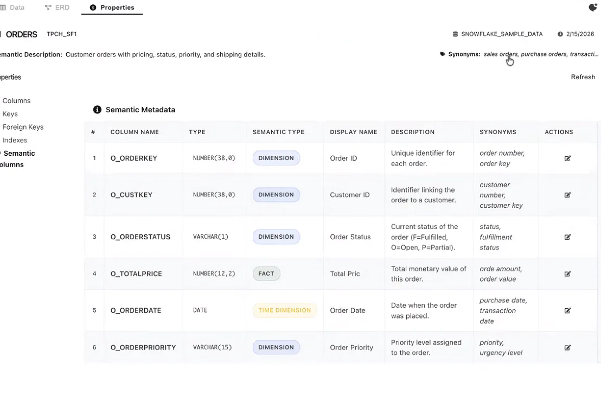Click the database icon next to SNOWFLAKE_SAMPLE_DATA

tap(455, 34)
